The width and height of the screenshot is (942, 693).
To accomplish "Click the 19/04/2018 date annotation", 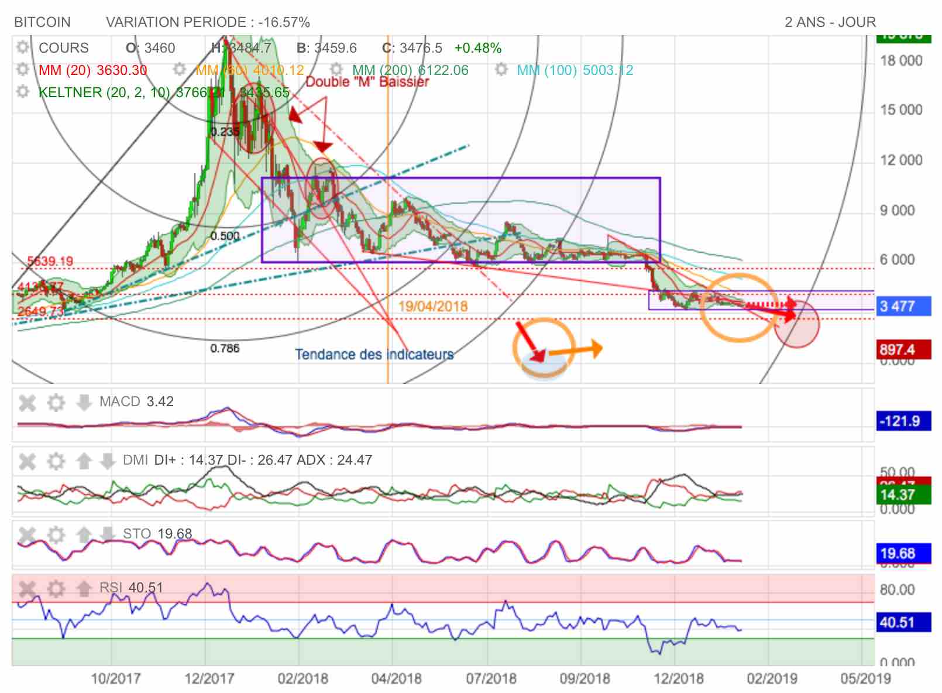I will point(433,306).
